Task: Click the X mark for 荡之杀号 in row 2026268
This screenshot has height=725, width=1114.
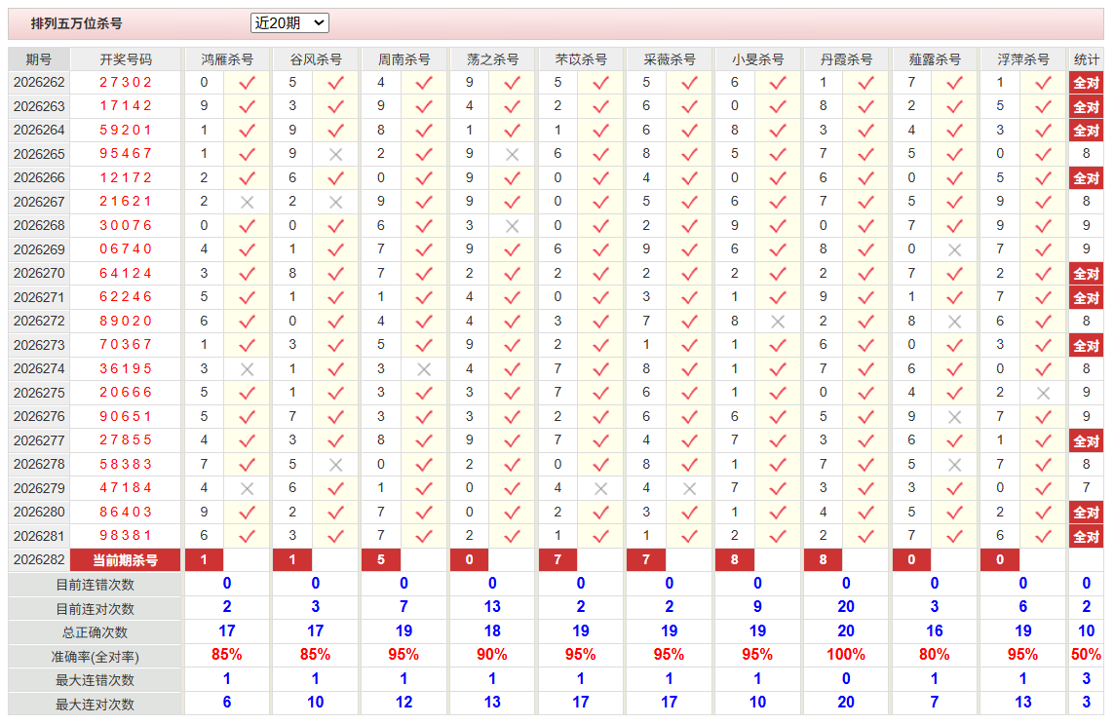Action: point(513,226)
